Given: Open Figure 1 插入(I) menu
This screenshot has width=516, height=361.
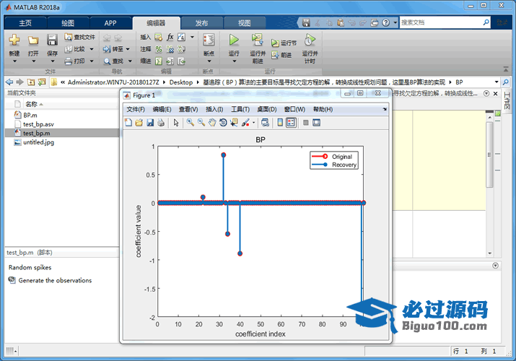Looking at the screenshot, I should pyautogui.click(x=214, y=109).
